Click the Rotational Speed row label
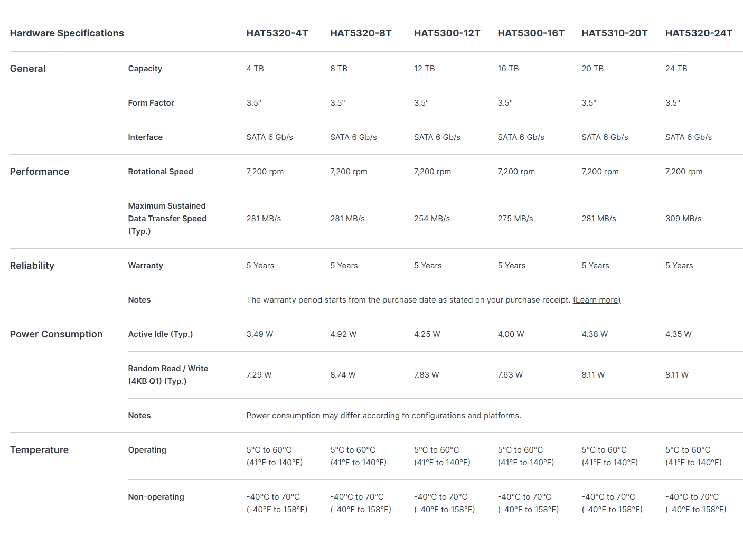The image size is (743, 536). click(161, 172)
